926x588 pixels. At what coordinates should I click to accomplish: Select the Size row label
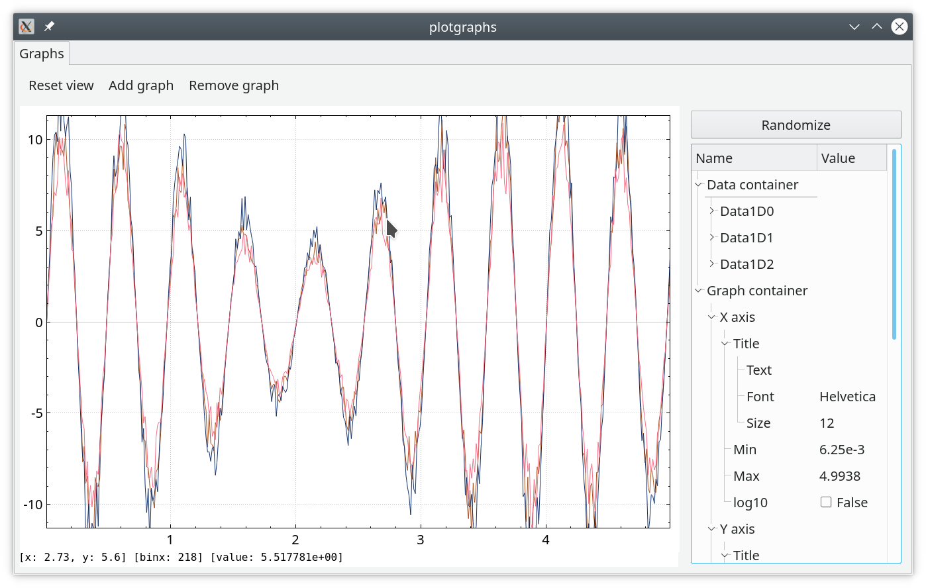click(758, 423)
